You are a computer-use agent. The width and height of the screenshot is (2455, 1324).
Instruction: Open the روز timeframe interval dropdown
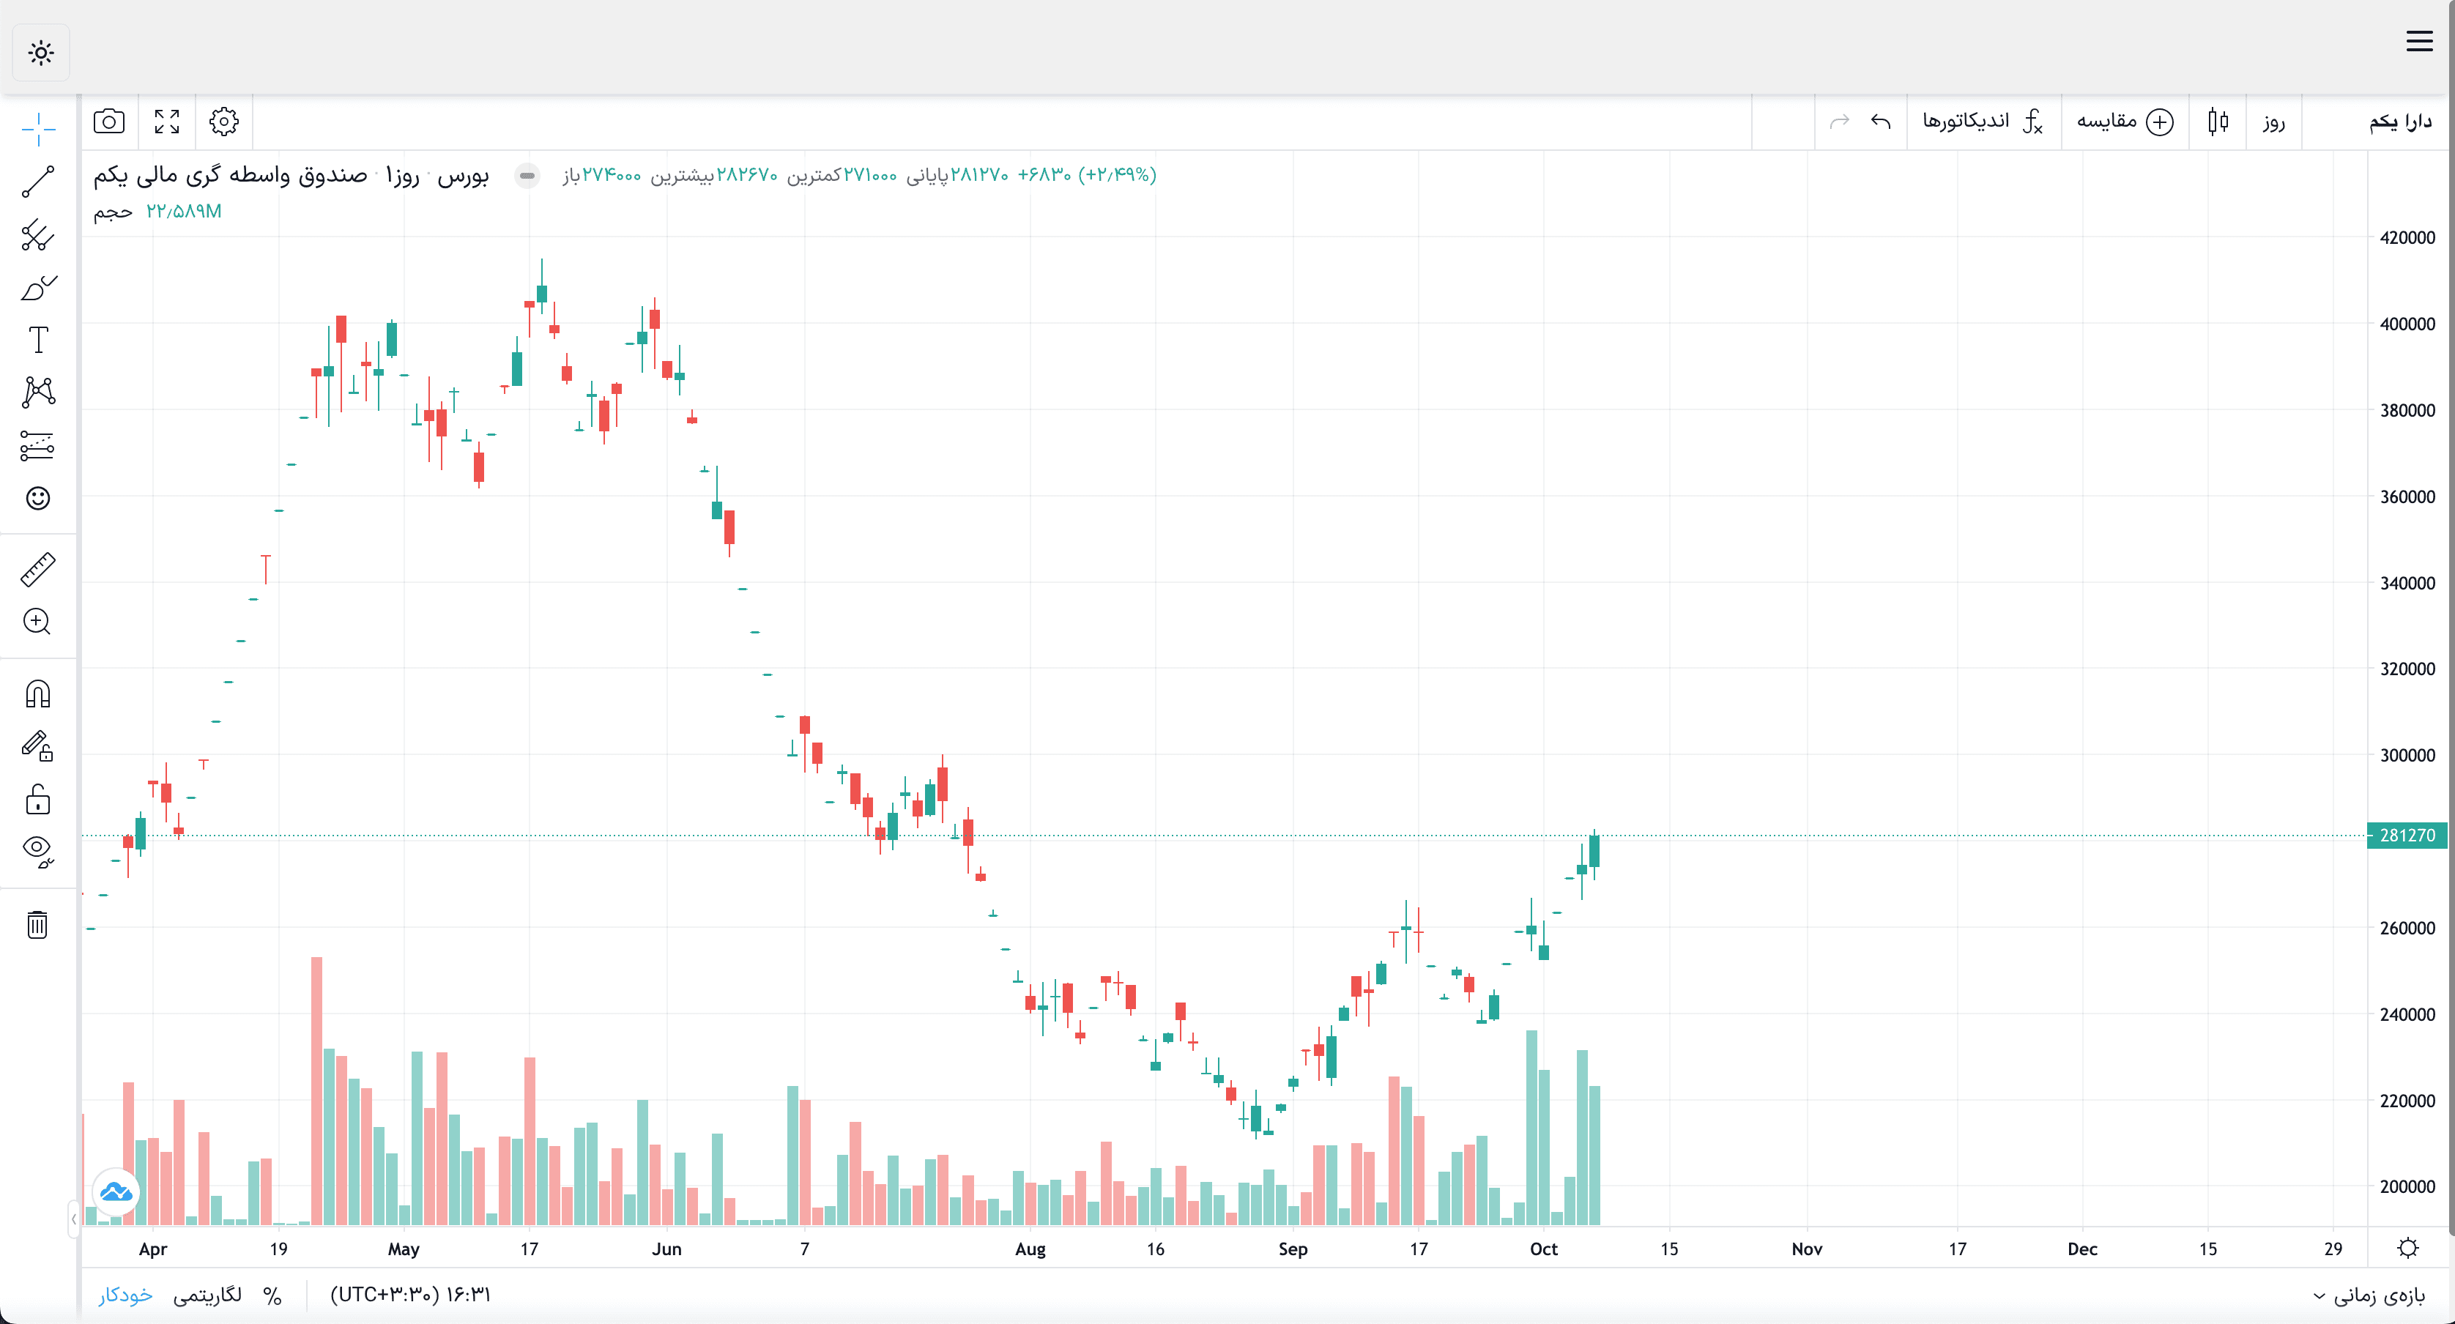[x=2273, y=121]
